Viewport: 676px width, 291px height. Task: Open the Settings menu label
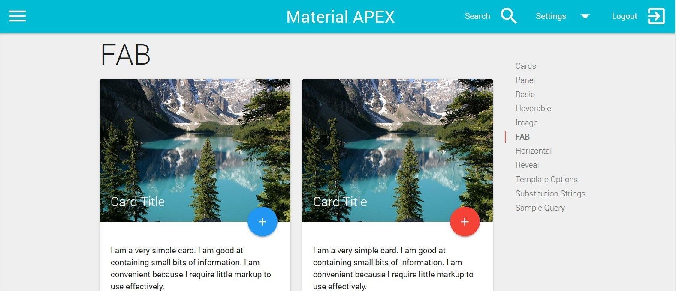551,16
